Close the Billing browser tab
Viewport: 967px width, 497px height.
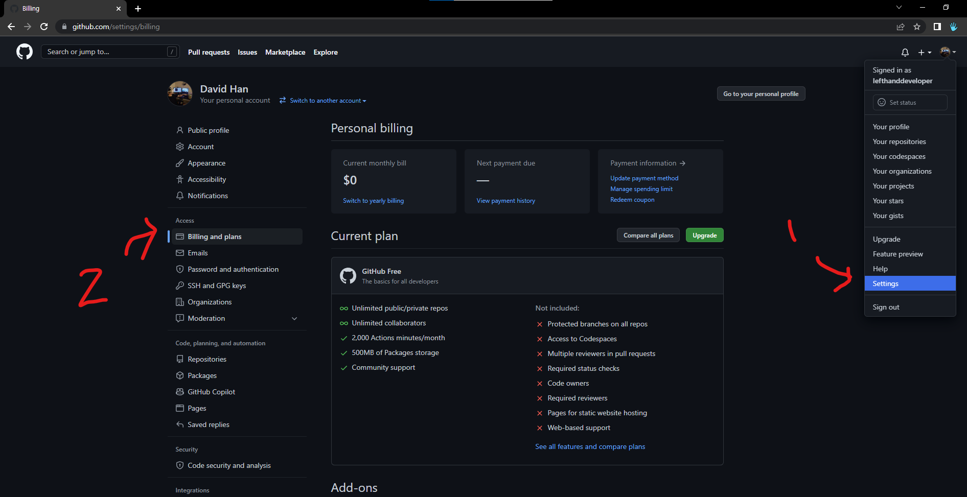pyautogui.click(x=119, y=9)
